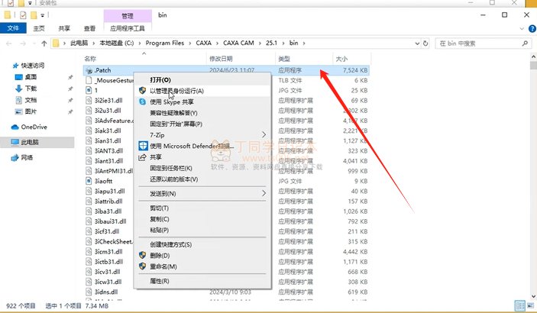Switch to details view icon in status bar
537x313 pixels.
520,305
